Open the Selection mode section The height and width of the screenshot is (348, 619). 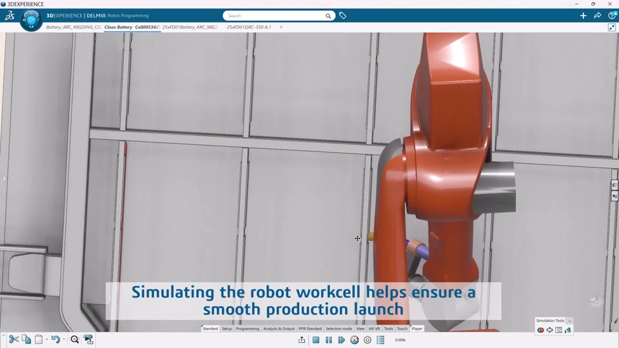pos(339,329)
